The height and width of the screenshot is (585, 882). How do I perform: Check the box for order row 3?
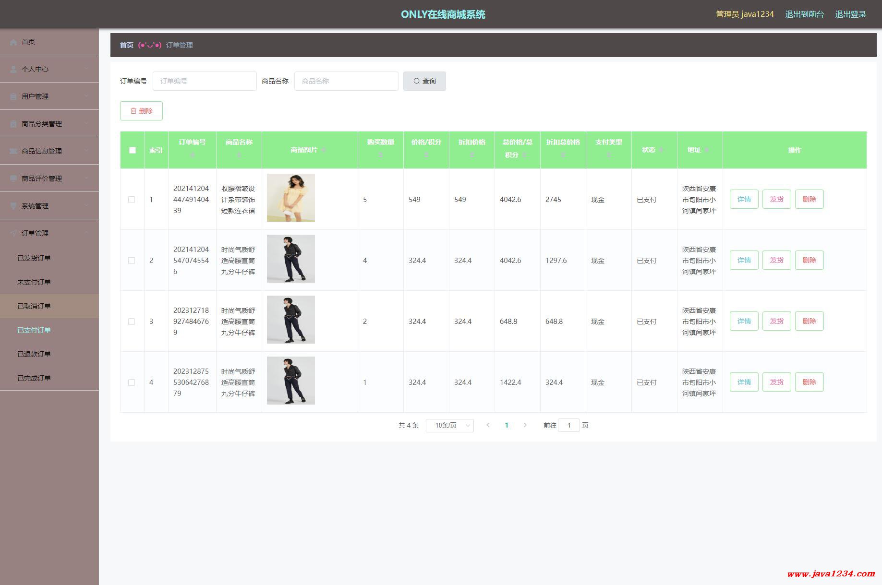click(132, 322)
